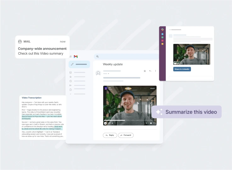This screenshot has height=170, width=232.
Task: Select the yellow workspace icon in Slack sidebar
Action: (x=162, y=44)
